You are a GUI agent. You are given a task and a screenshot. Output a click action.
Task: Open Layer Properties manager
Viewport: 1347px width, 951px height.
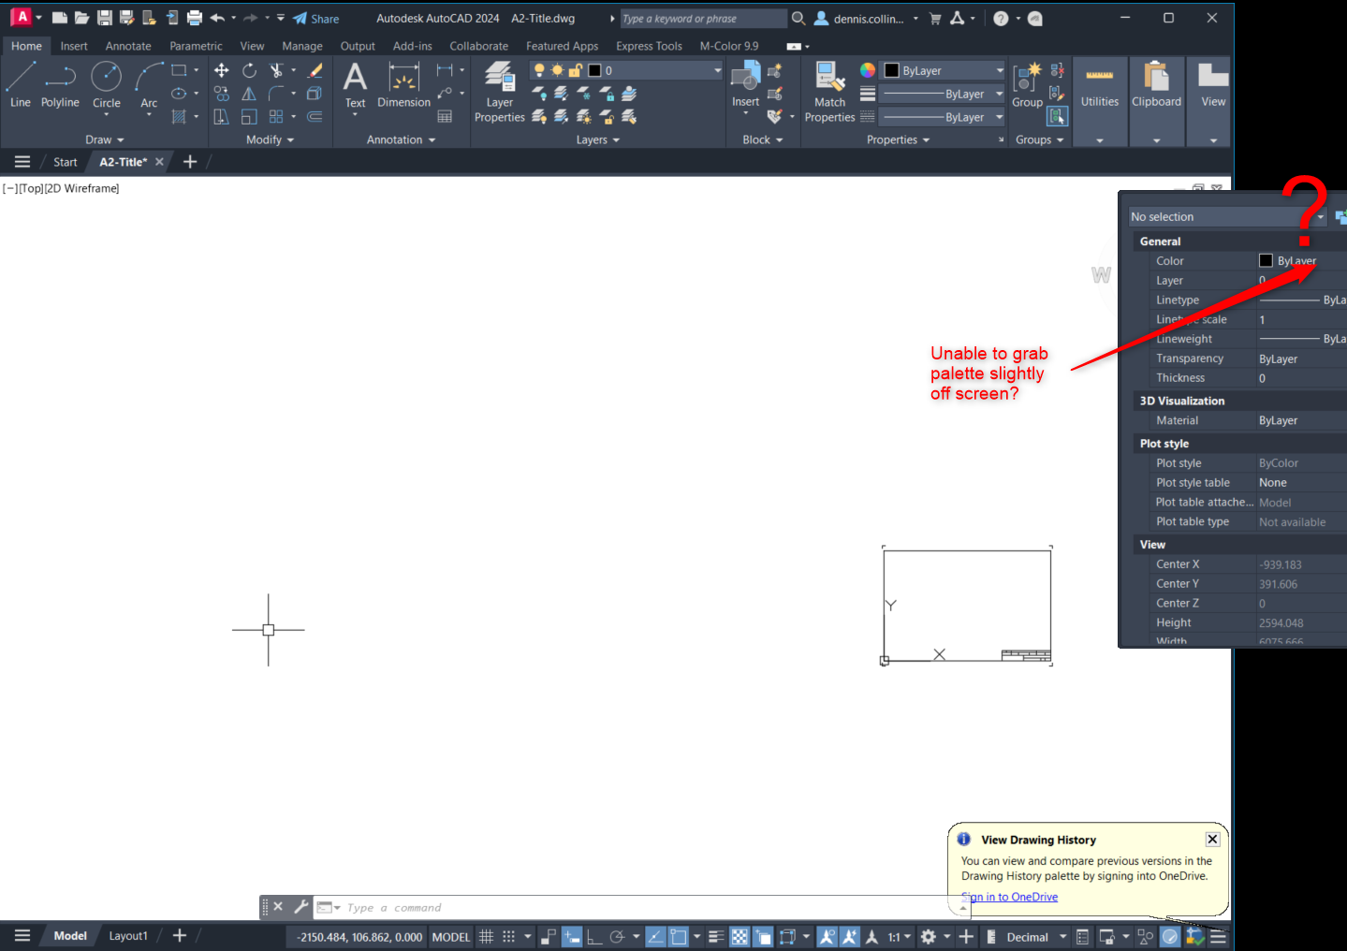[499, 89]
